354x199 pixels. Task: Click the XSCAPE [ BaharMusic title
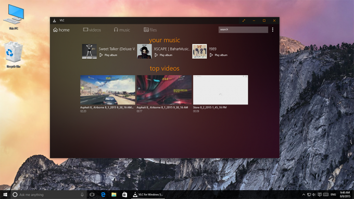pyautogui.click(x=172, y=49)
